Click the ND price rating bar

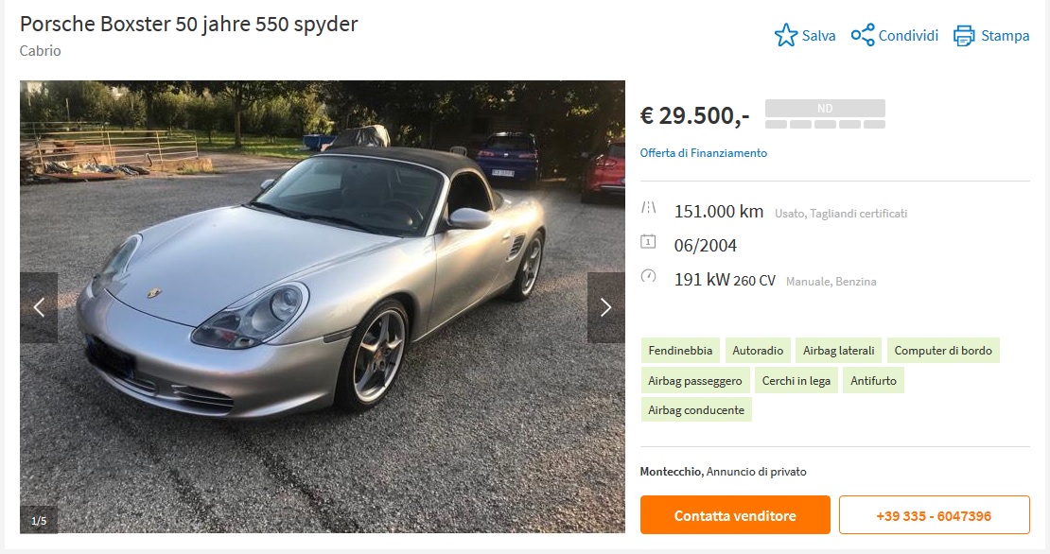(825, 113)
